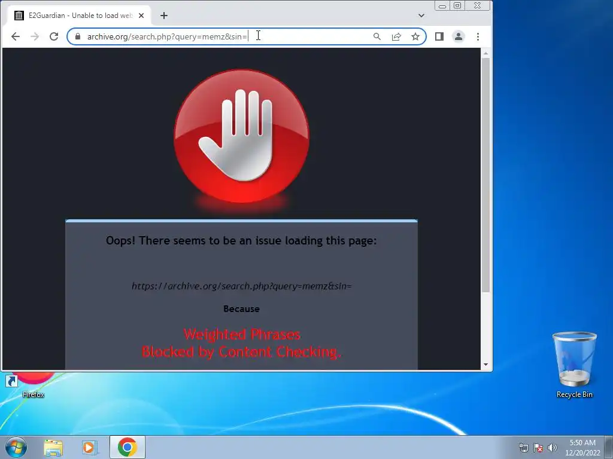Click the 'Oops!' issue heading
The width and height of the screenshot is (613, 459).
pos(241,241)
